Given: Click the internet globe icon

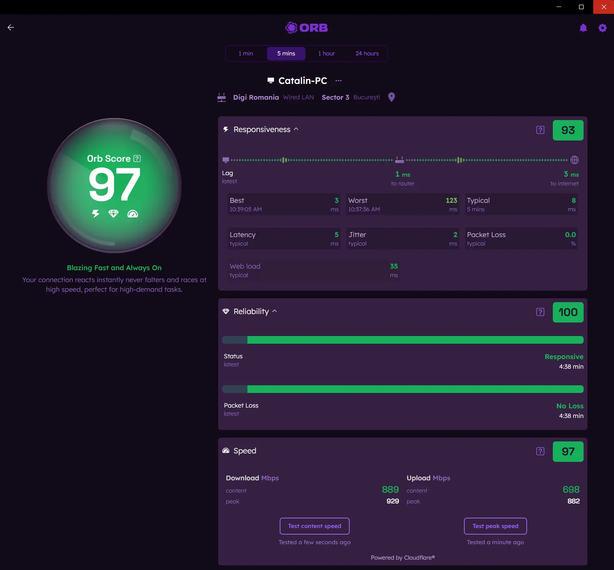Looking at the screenshot, I should 575,160.
